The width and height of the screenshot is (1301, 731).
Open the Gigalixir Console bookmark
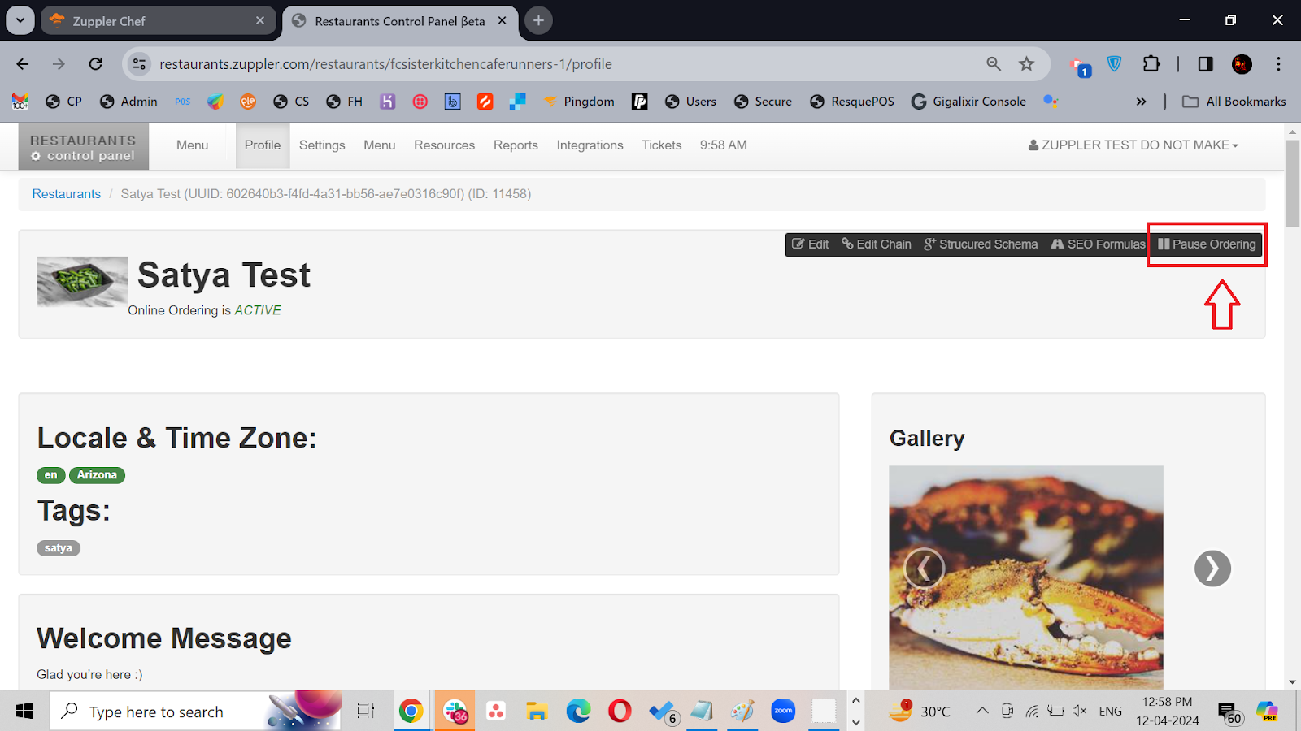968,102
